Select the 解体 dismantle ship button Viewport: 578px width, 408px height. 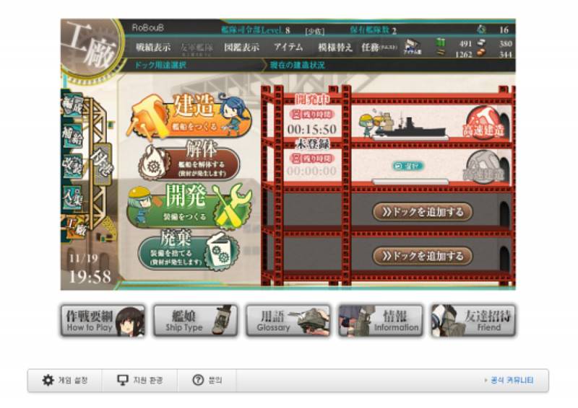189,162
